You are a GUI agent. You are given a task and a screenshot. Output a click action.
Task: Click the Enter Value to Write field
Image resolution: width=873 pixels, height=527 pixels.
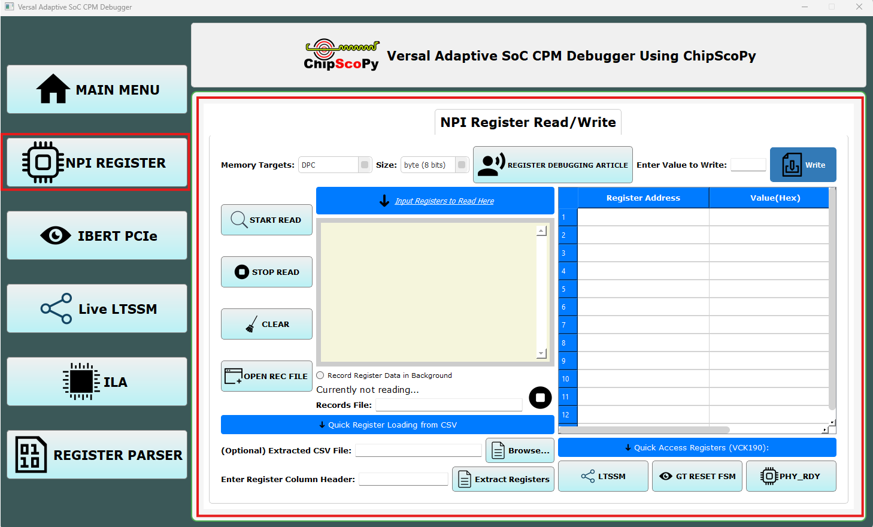tap(748, 164)
